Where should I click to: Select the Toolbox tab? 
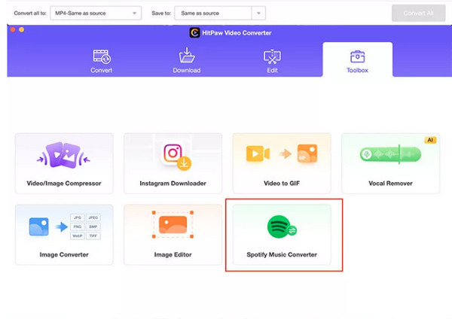point(357,60)
